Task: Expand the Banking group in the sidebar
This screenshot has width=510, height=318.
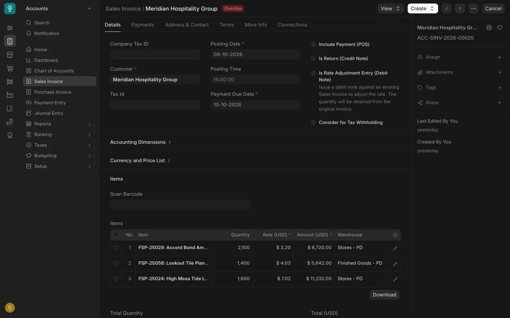Action: (59, 134)
